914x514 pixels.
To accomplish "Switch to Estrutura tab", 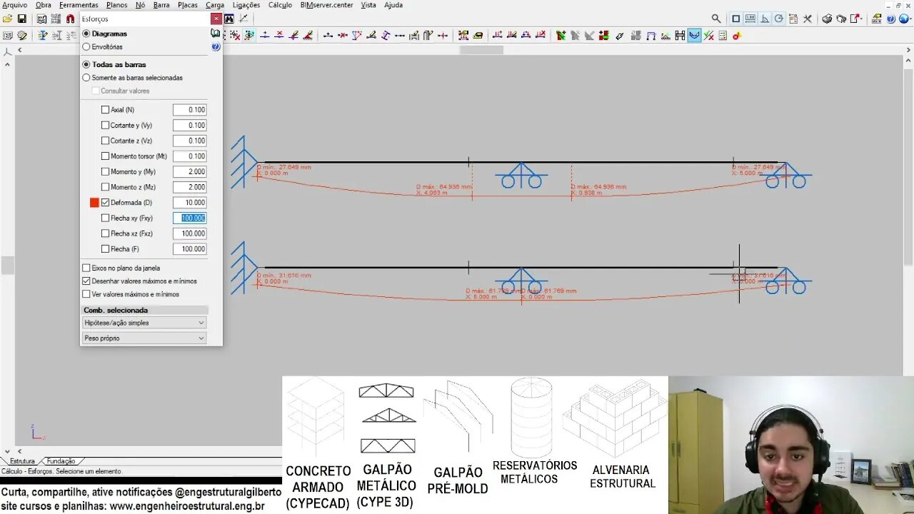I will click(x=22, y=461).
